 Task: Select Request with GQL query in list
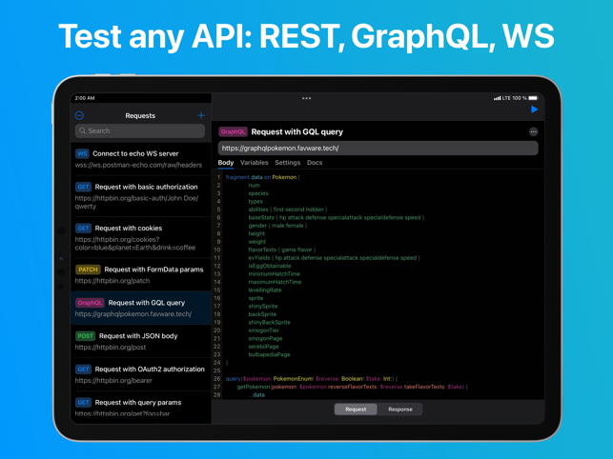pos(141,308)
